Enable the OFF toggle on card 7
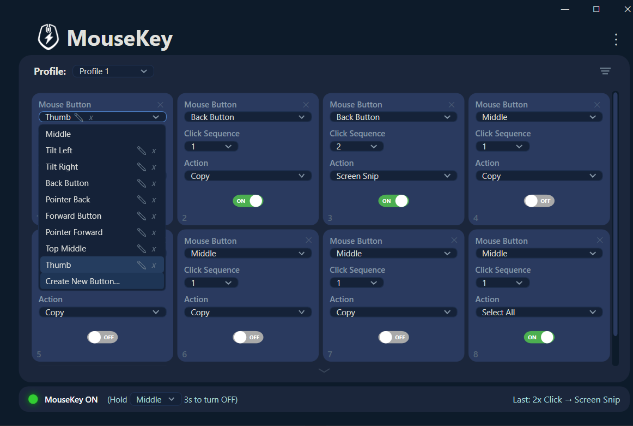The height and width of the screenshot is (426, 633). [393, 337]
